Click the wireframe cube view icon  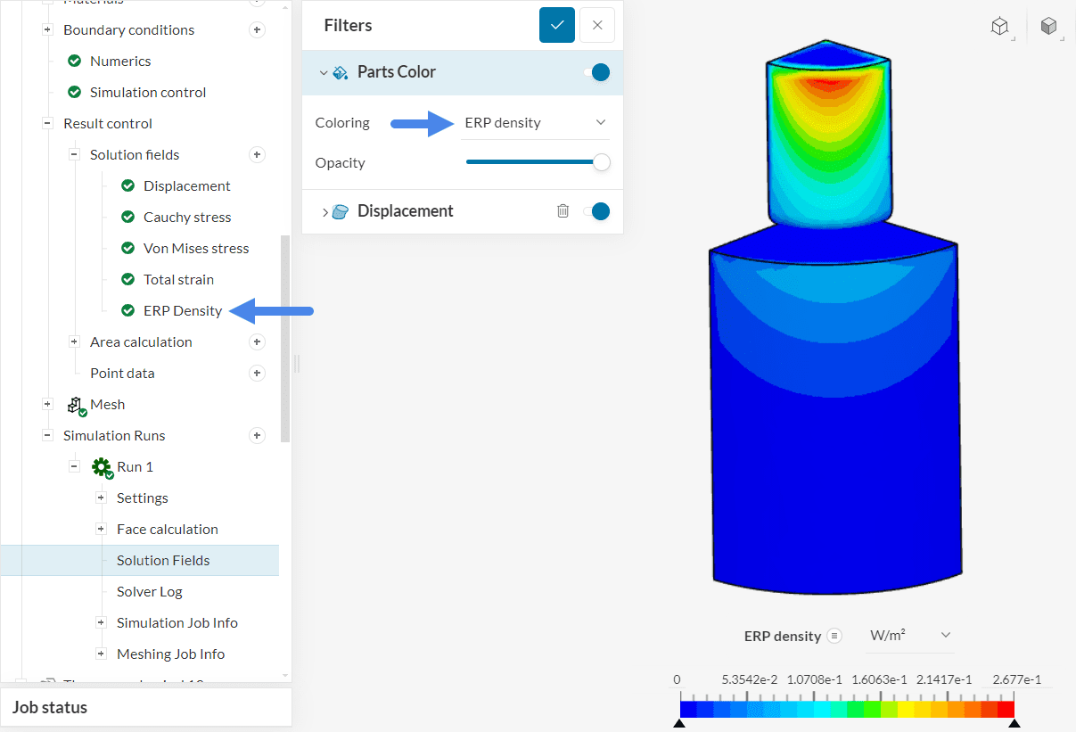pyautogui.click(x=999, y=26)
